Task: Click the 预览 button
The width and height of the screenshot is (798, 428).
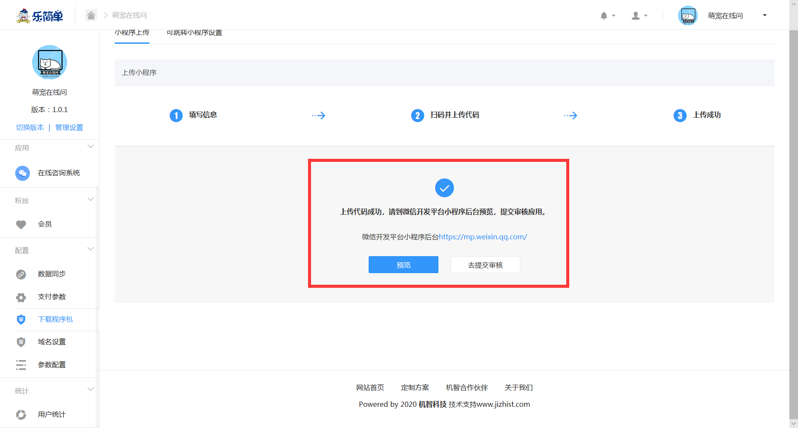Action: click(x=403, y=265)
